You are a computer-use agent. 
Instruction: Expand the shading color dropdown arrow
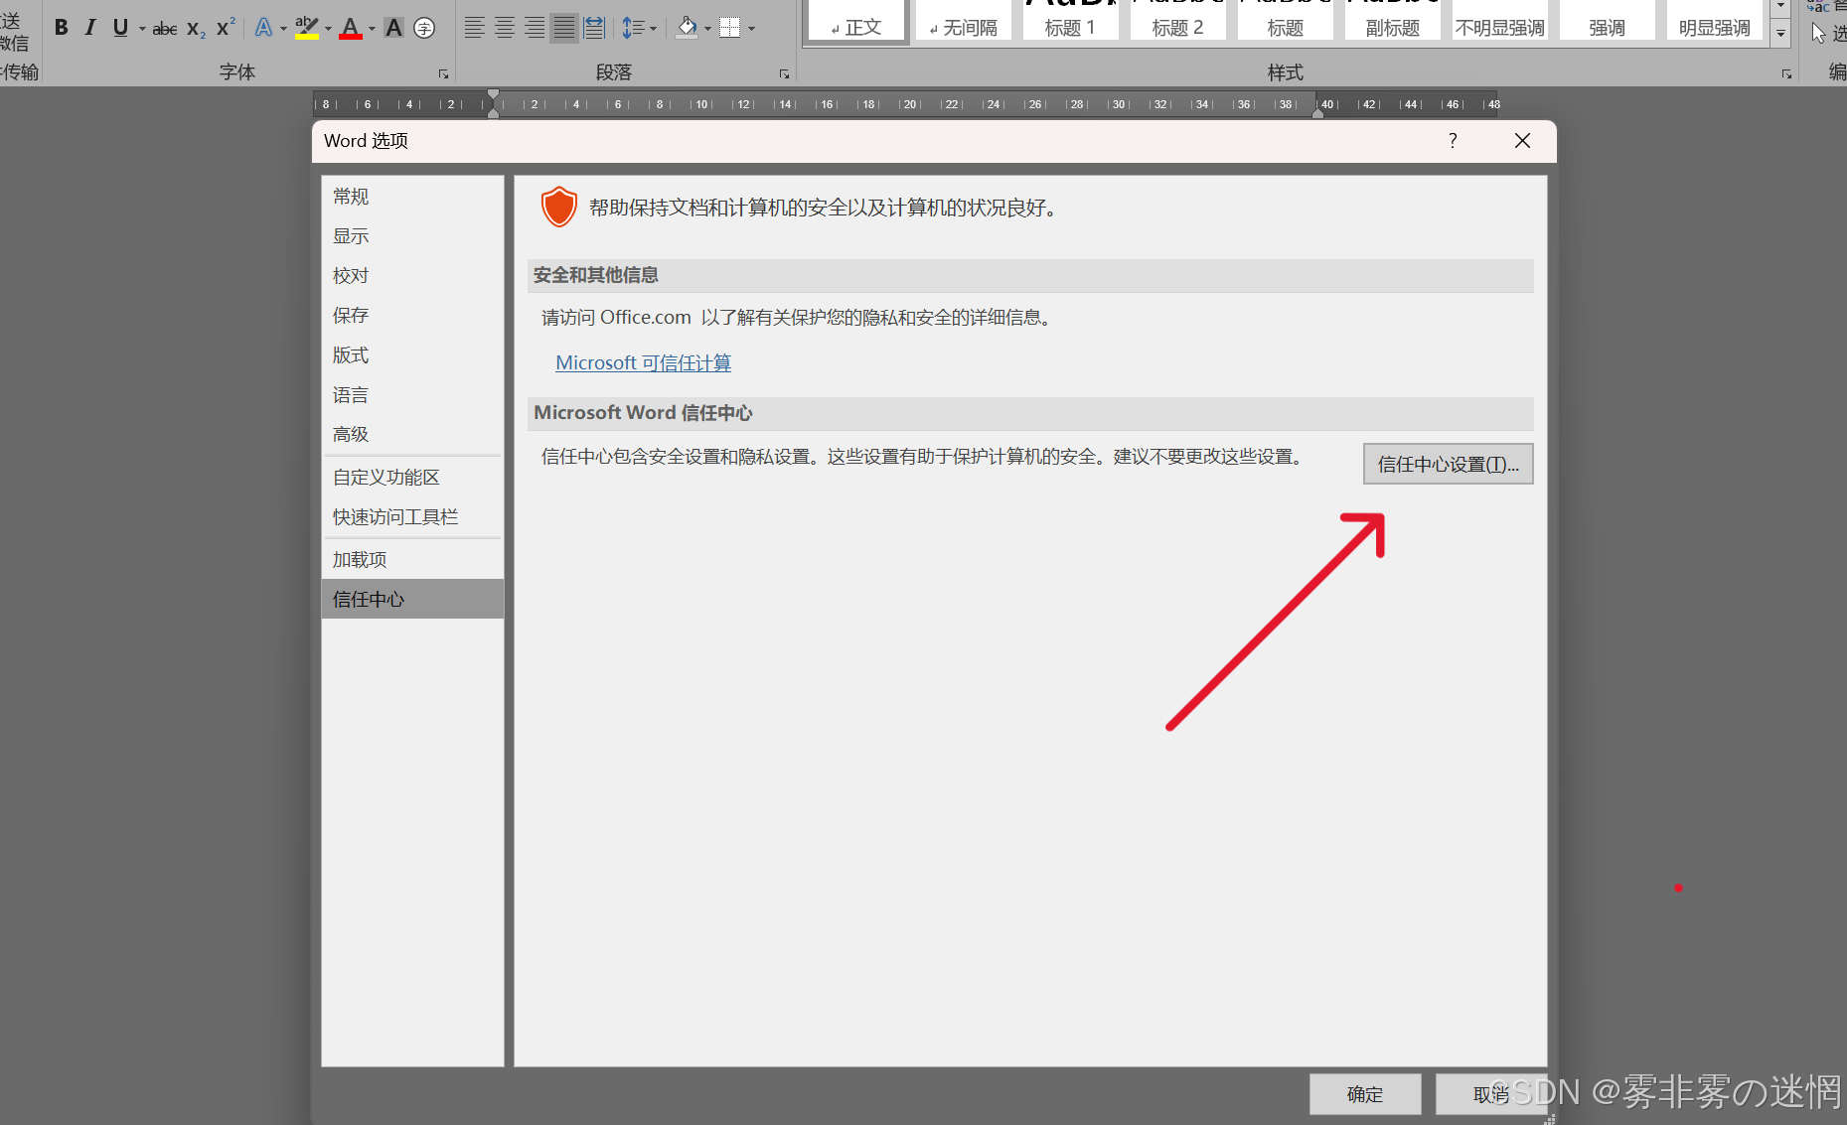click(x=707, y=29)
